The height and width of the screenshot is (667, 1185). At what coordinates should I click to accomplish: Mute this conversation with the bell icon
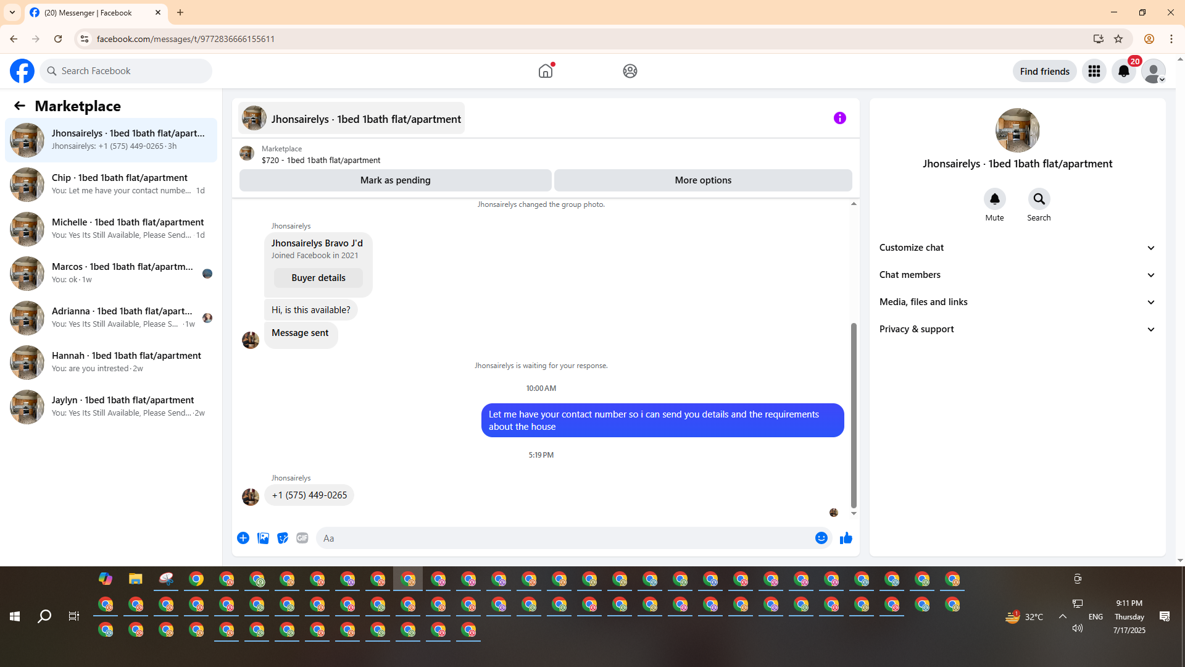click(994, 199)
